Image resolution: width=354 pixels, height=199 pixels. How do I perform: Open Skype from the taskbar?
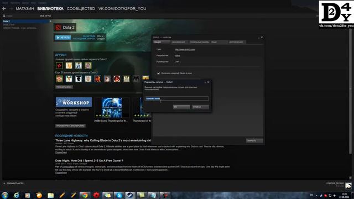tap(119, 195)
